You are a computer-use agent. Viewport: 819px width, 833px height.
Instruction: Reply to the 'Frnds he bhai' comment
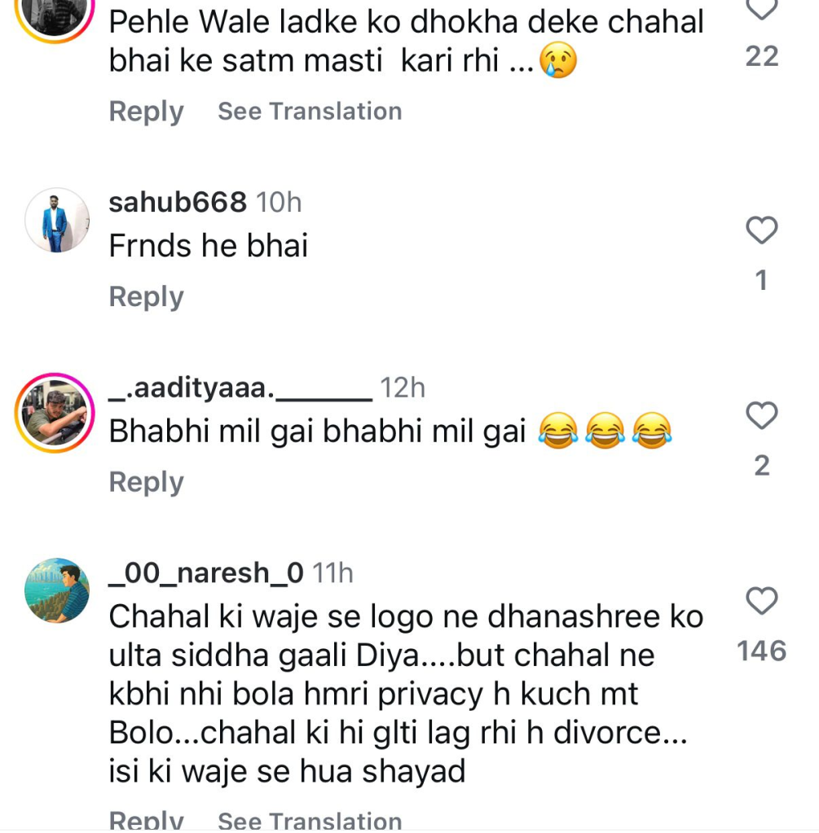(146, 297)
